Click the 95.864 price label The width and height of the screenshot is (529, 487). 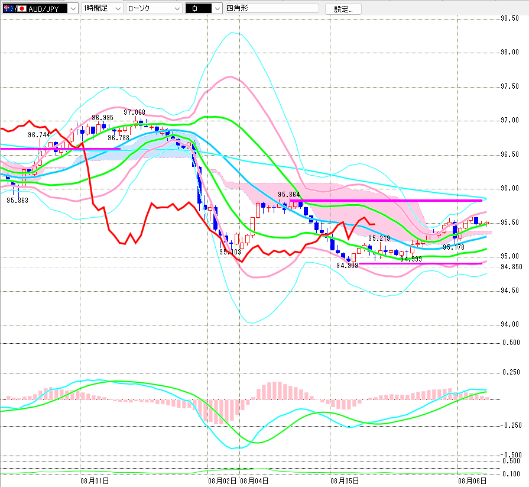289,195
